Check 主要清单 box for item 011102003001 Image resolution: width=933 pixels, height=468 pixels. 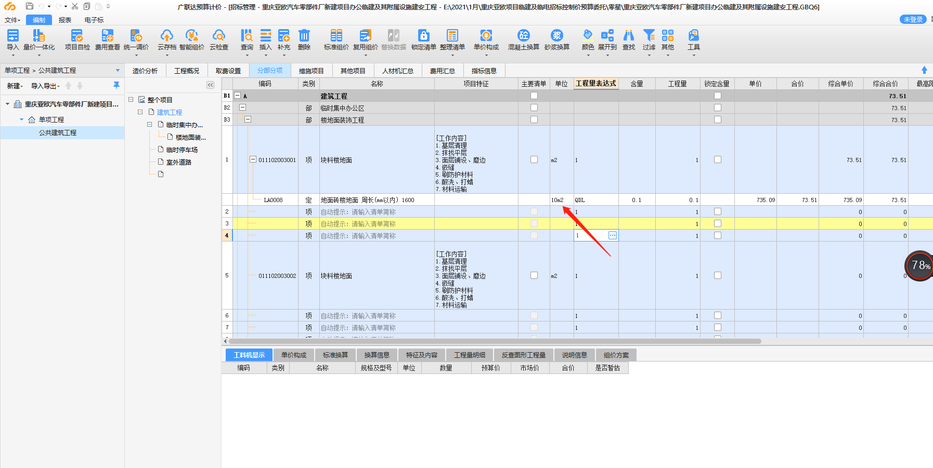[534, 159]
